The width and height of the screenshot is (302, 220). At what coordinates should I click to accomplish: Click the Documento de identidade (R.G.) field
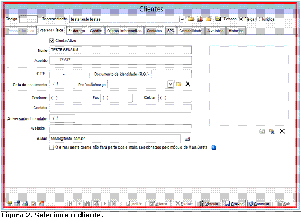[x=171, y=74]
